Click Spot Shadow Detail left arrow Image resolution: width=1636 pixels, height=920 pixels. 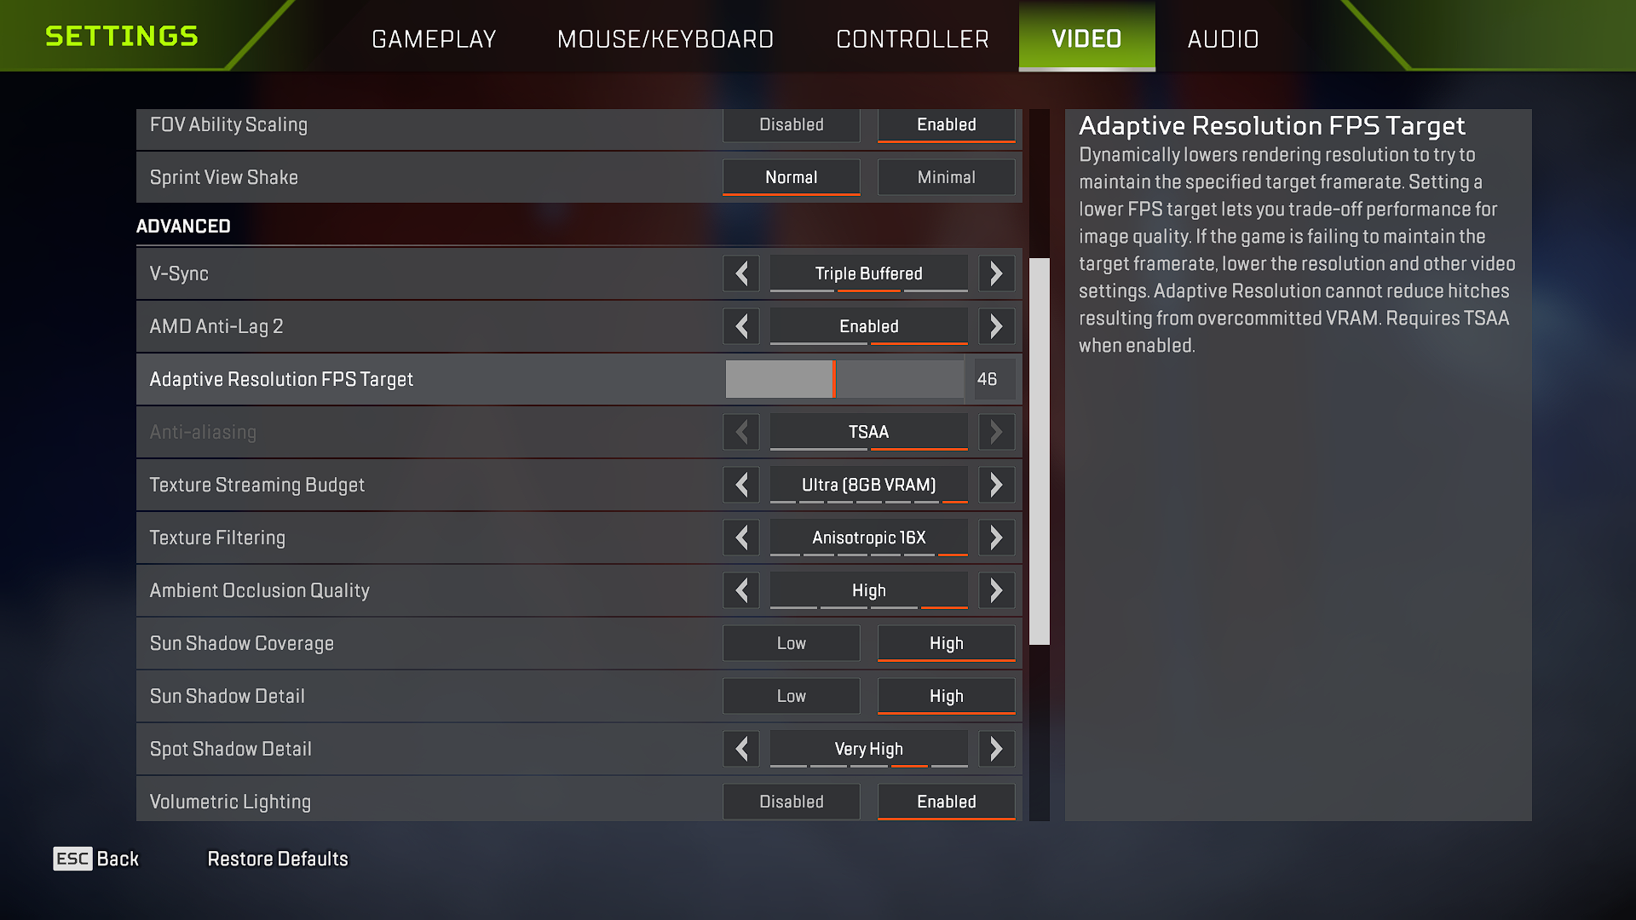tap(741, 749)
